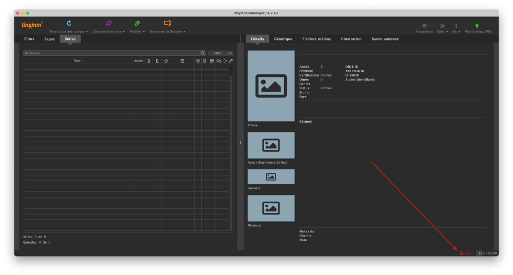Open the Fichiers médias tab
The height and width of the screenshot is (275, 513).
click(317, 39)
